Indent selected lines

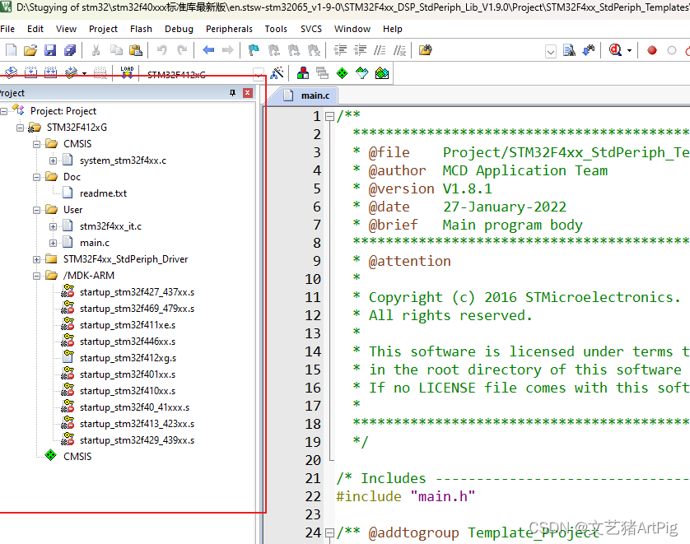(x=340, y=50)
